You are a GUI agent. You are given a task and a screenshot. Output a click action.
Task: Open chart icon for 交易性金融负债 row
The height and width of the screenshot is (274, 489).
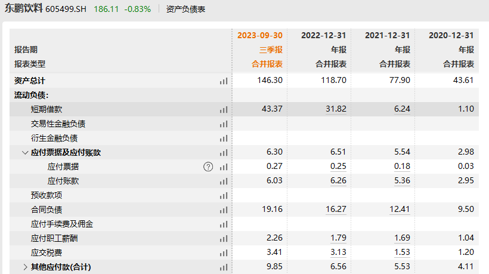[224, 124]
